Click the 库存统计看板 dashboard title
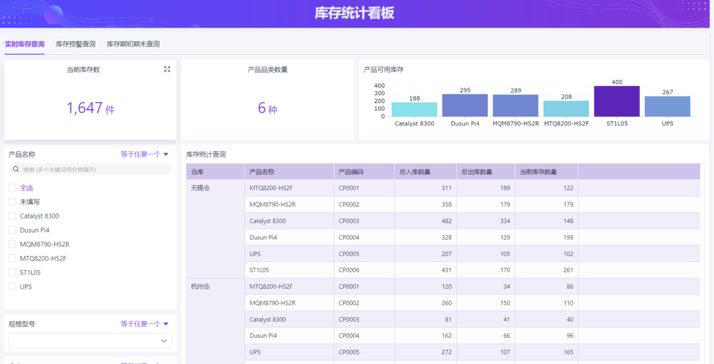The image size is (714, 364). pyautogui.click(x=355, y=13)
